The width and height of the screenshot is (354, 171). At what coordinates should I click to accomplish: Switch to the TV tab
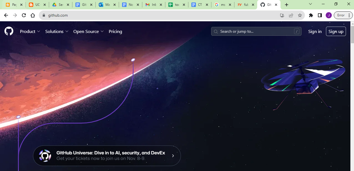coord(246,5)
